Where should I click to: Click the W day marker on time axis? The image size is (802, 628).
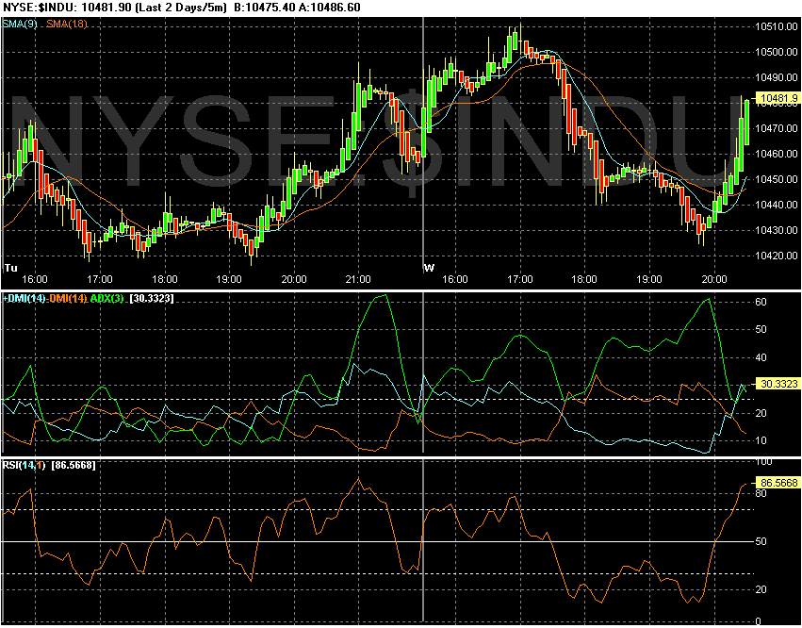pyautogui.click(x=430, y=268)
